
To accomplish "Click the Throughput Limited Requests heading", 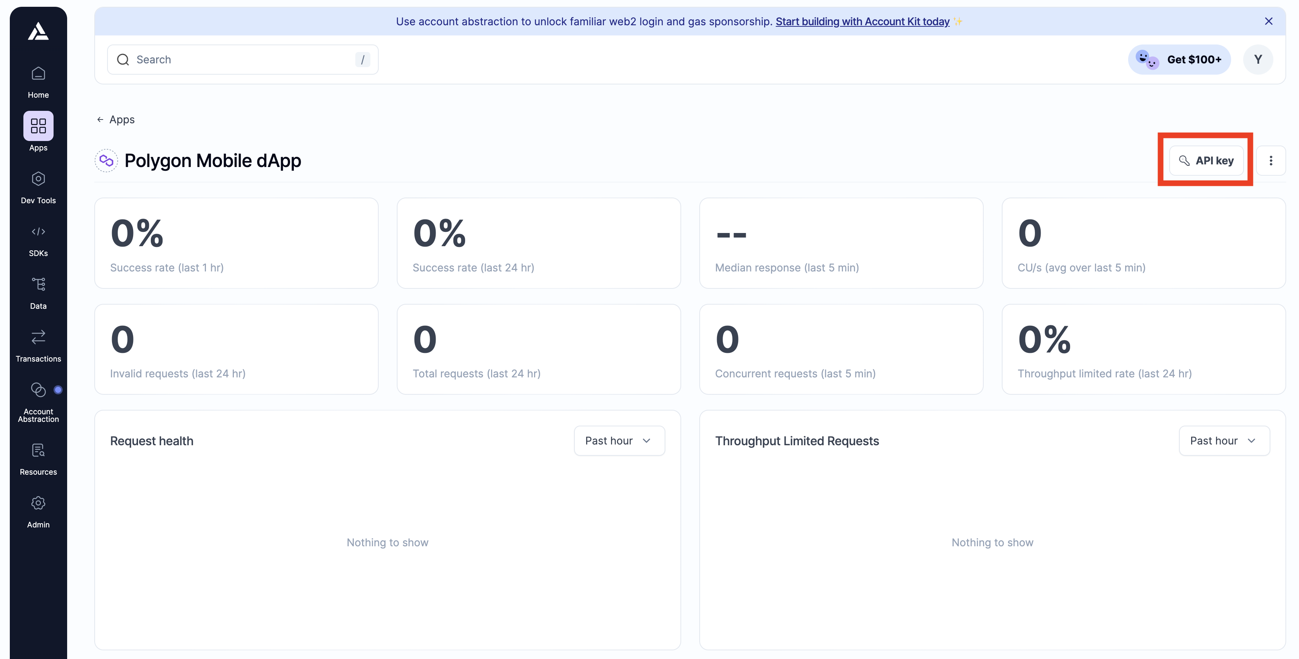I will [x=797, y=441].
